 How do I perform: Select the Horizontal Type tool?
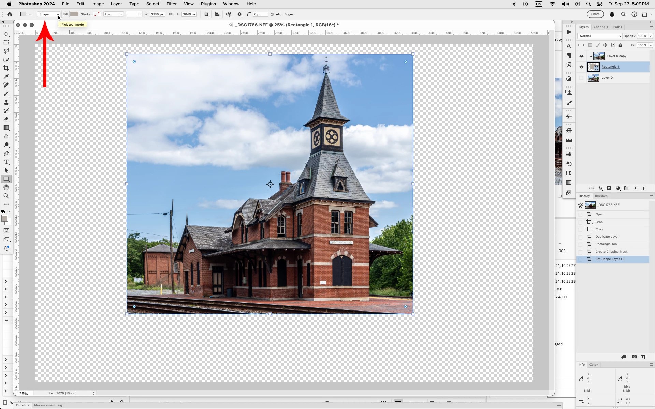(6, 162)
